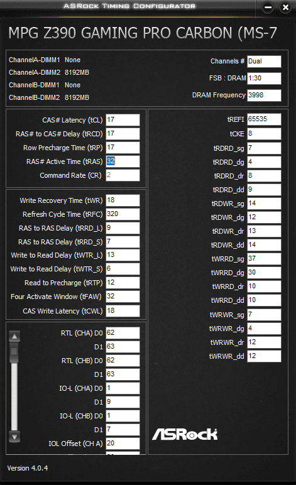This screenshot has width=296, height=485.
Task: Click the RAS# Active Time (tRAS) field
Action: (x=123, y=161)
